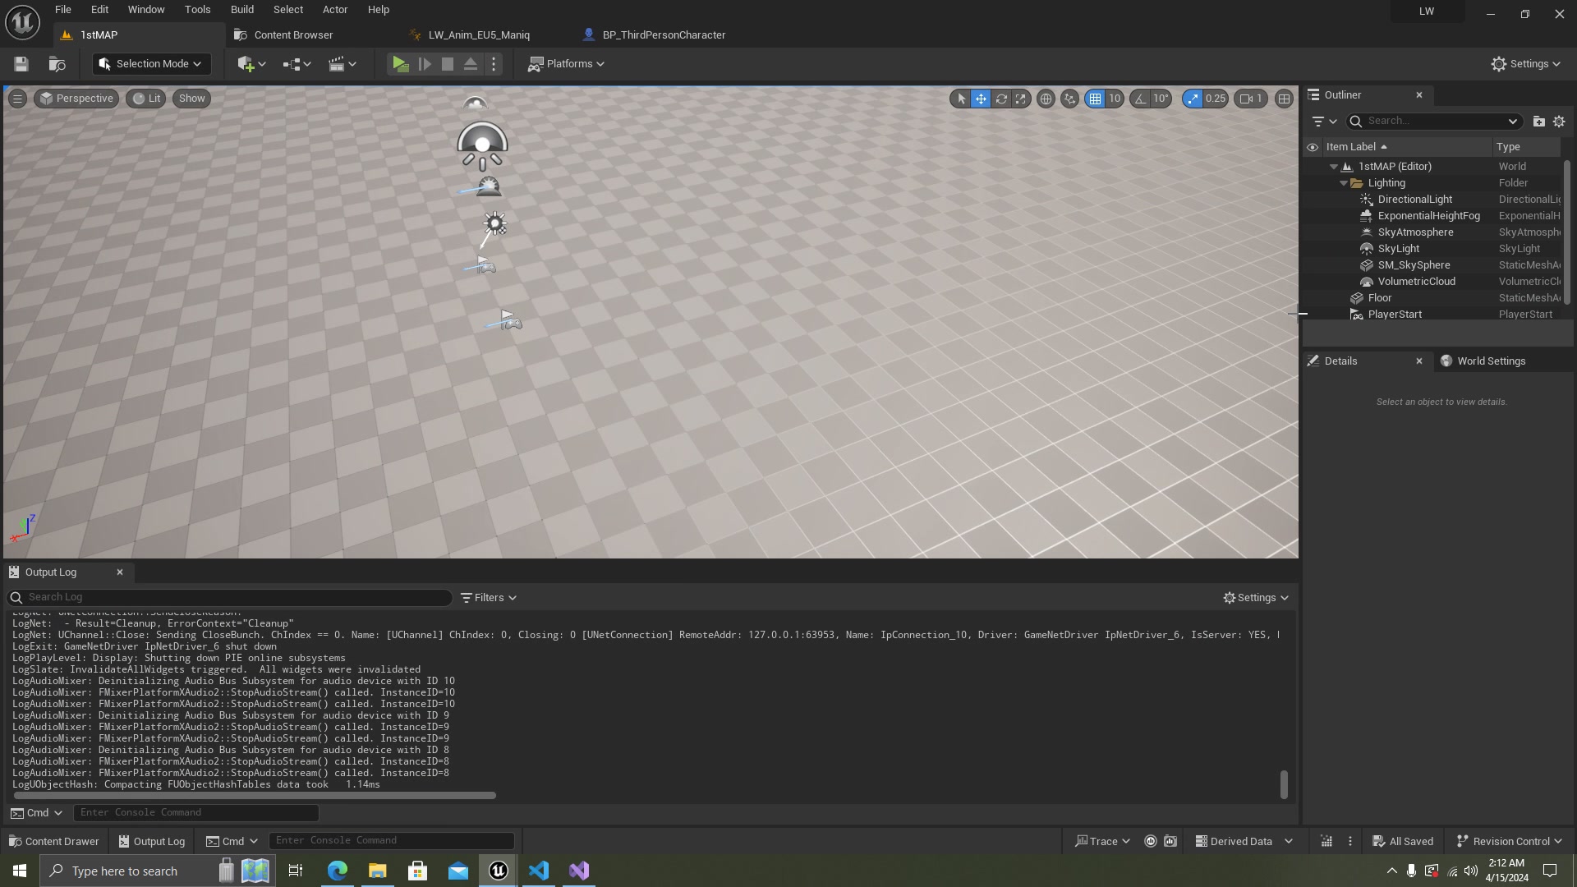Change the Lit view mode

[146, 99]
